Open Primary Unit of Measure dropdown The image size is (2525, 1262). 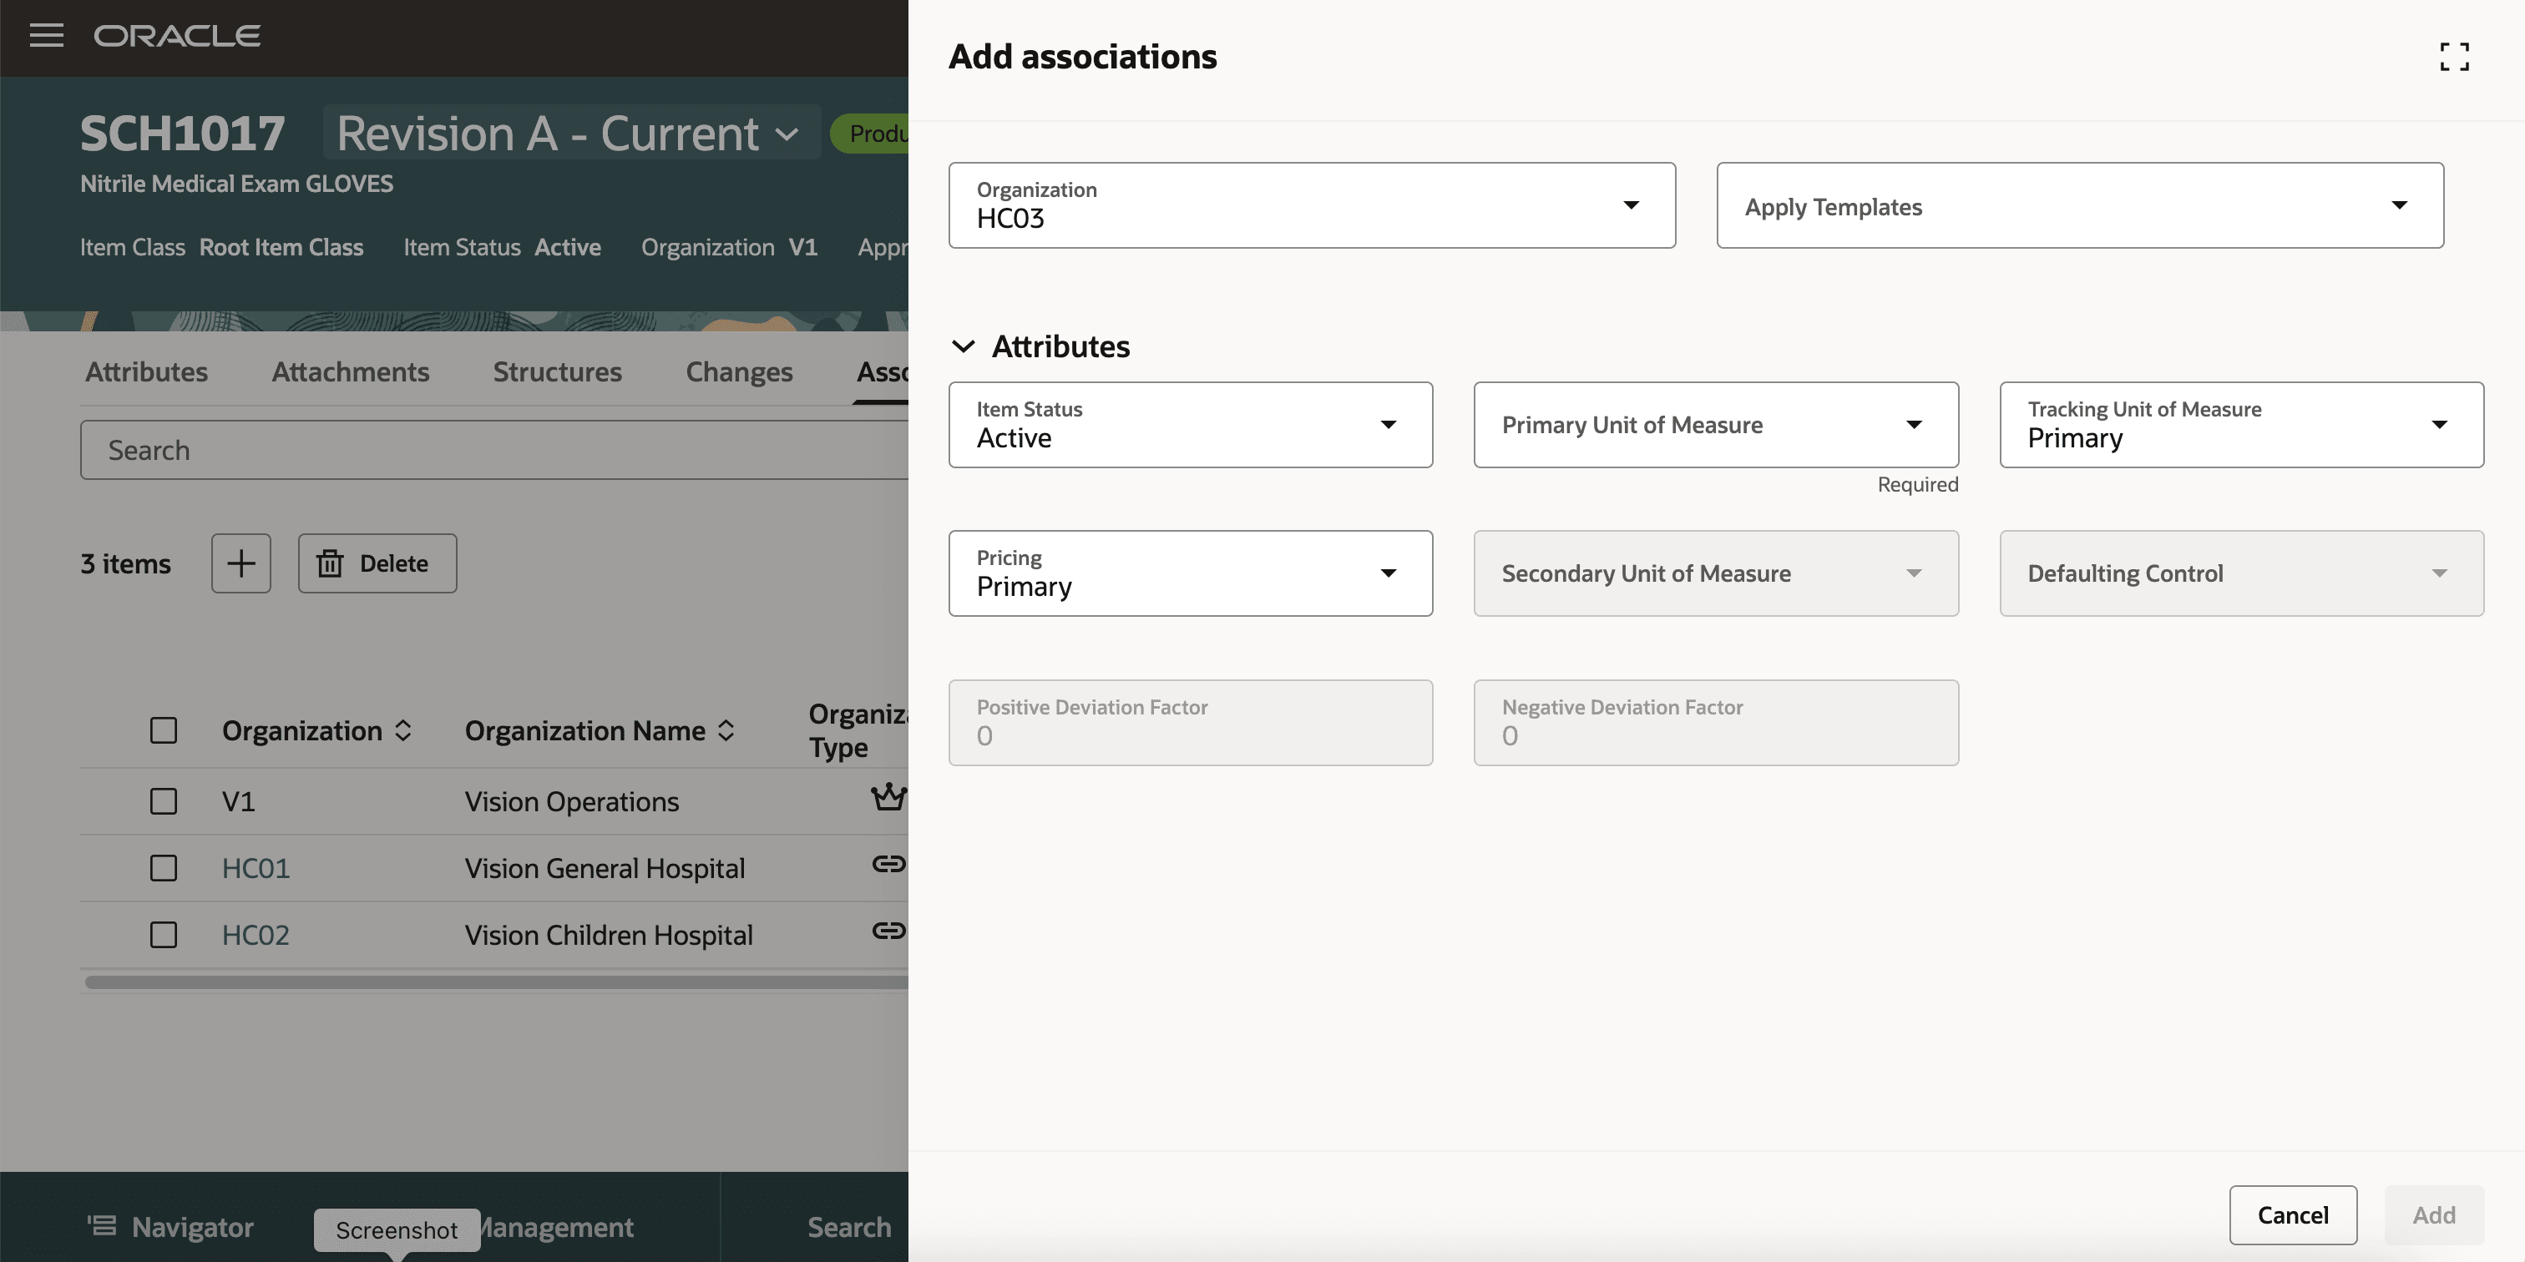pyautogui.click(x=1715, y=425)
